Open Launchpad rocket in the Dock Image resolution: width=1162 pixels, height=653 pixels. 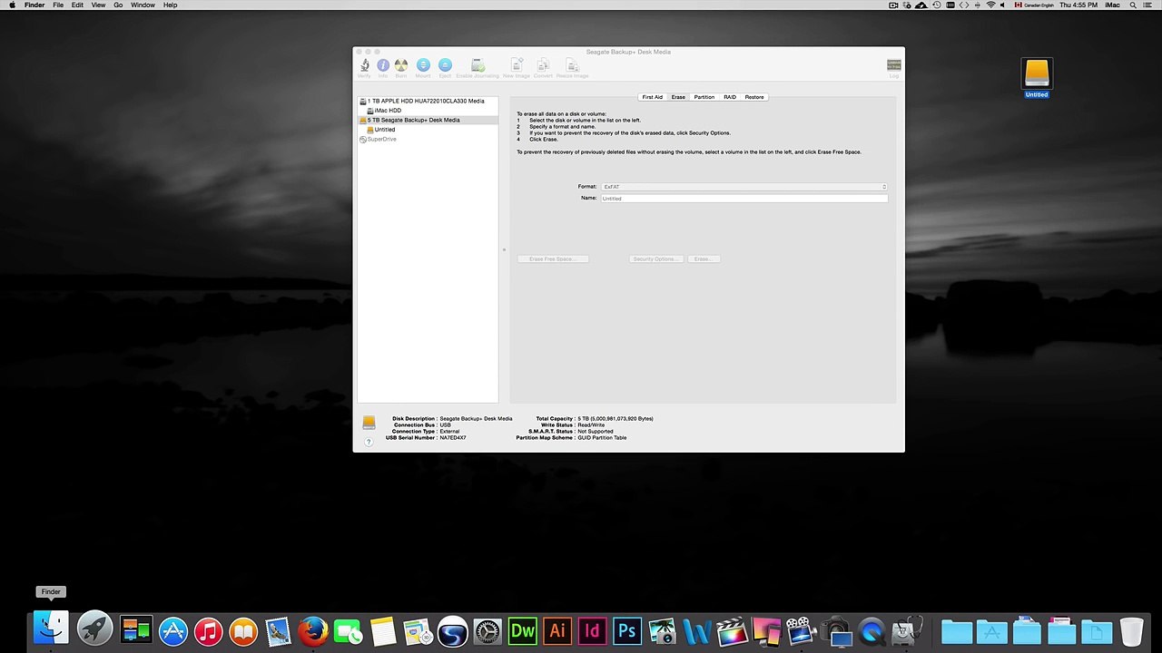[94, 629]
